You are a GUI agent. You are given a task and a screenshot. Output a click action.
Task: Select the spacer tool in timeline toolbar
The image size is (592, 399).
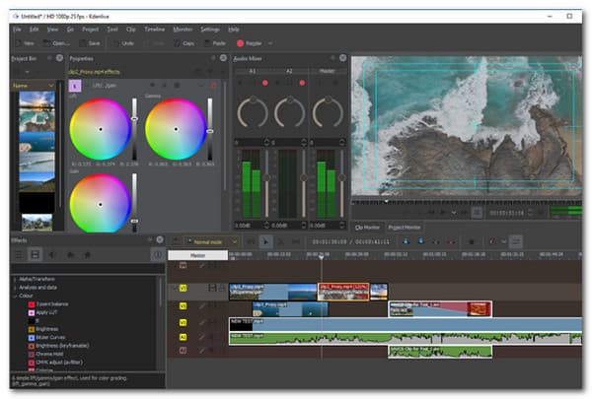coord(296,241)
